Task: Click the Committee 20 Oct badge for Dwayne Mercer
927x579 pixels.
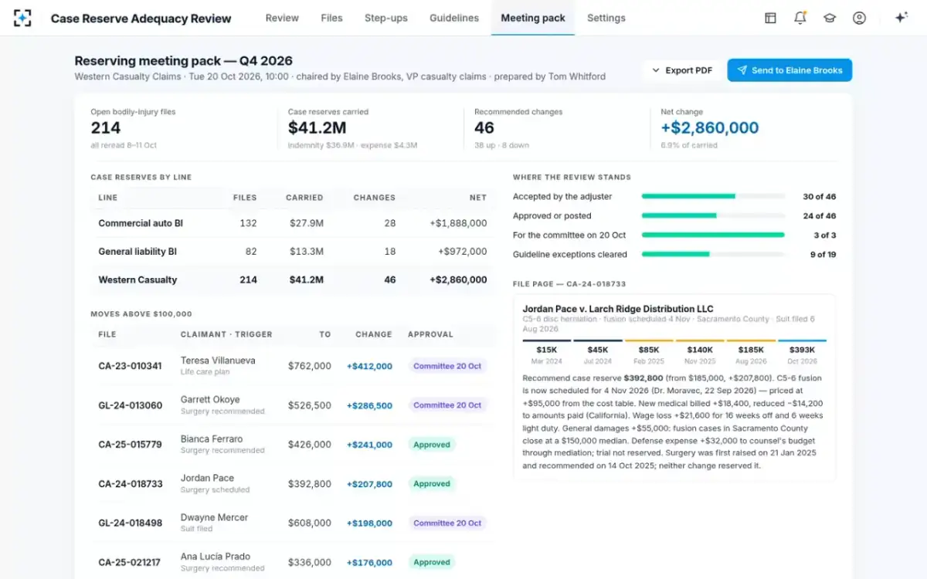Action: coord(447,523)
